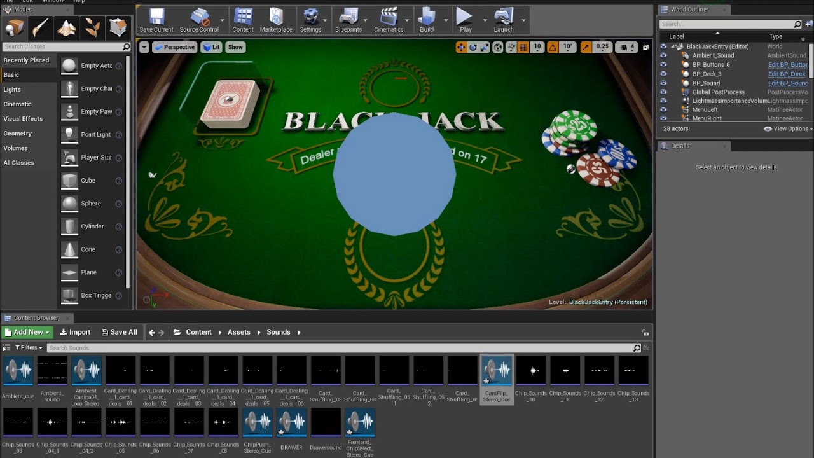Toggle visibility of BP_Sound actor

(x=663, y=83)
